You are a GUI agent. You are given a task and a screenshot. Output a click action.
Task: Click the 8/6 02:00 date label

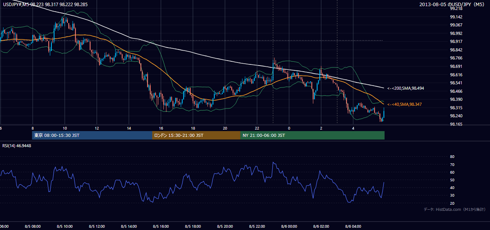pyautogui.click(x=321, y=227)
